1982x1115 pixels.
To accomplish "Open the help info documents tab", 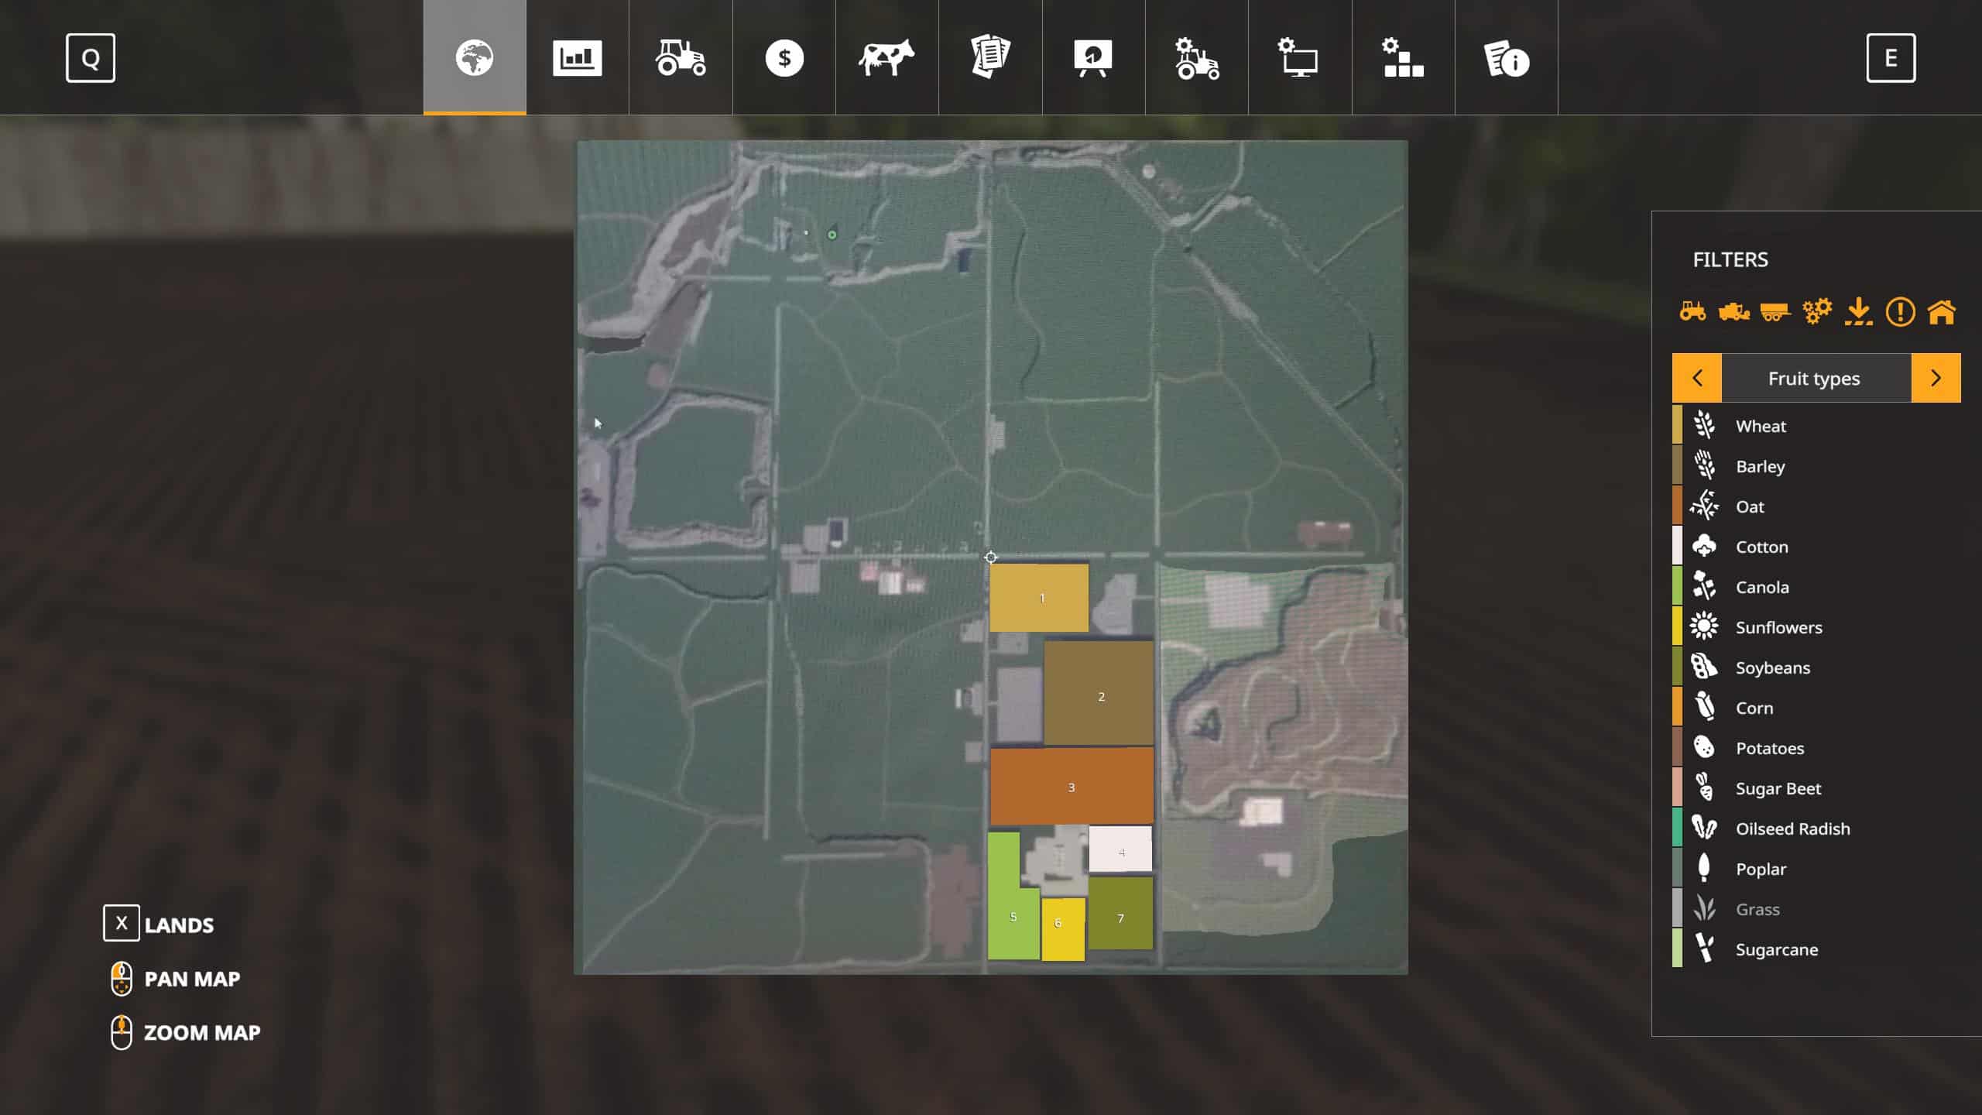I will pos(1506,58).
